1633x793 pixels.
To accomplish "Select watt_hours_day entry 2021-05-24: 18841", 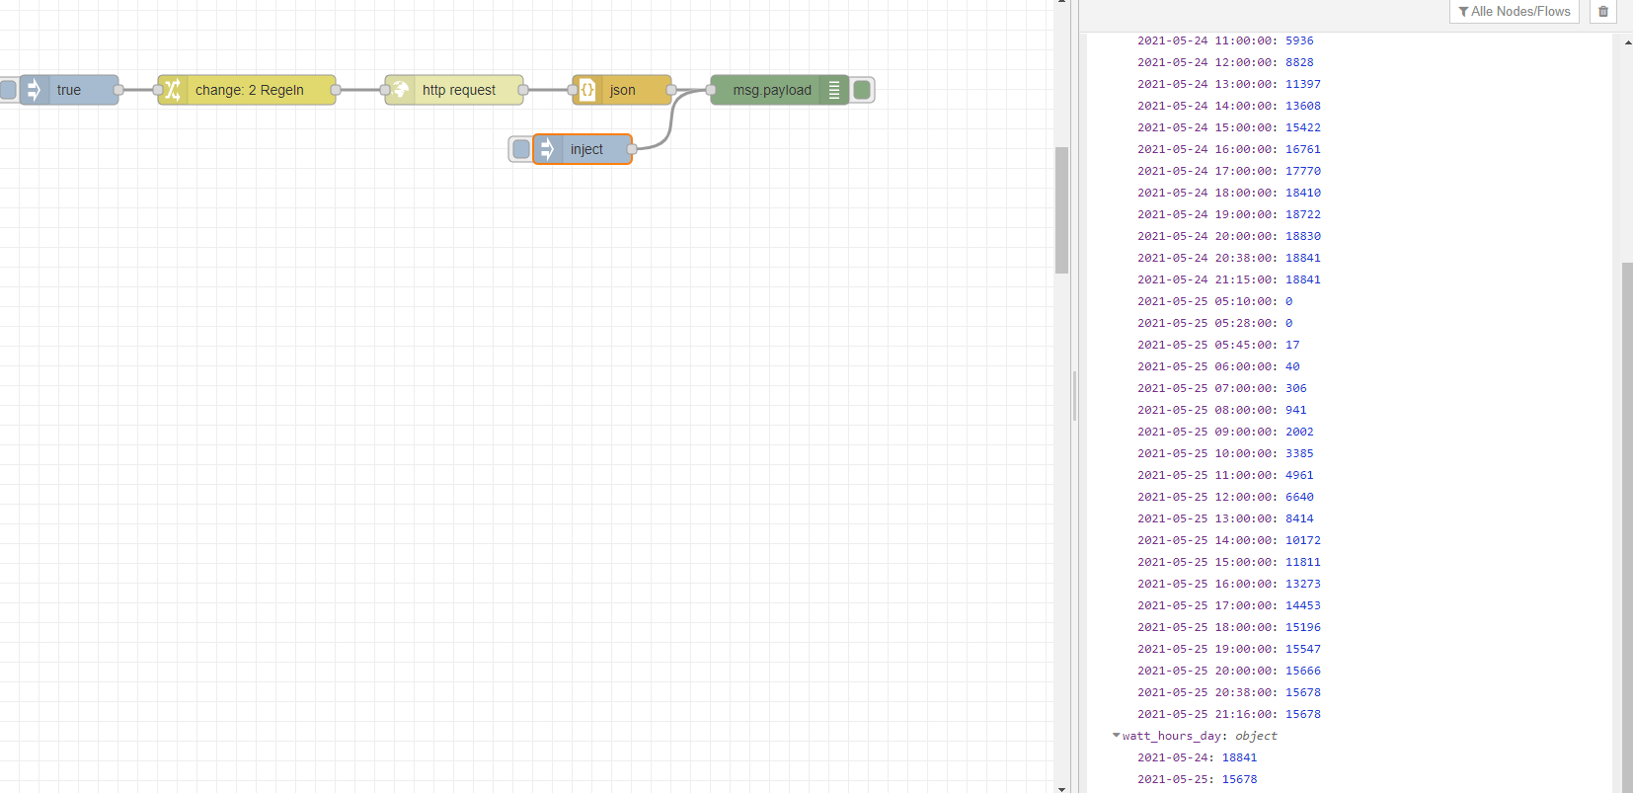I will coord(1198,757).
